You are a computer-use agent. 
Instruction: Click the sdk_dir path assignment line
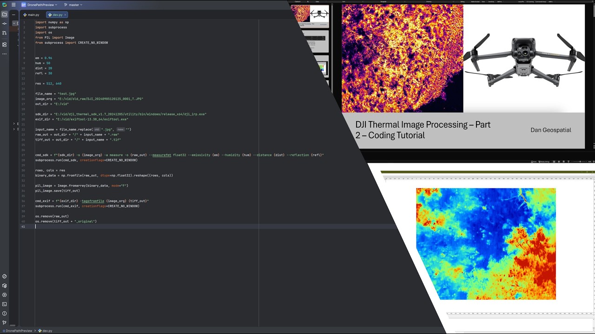(121, 114)
